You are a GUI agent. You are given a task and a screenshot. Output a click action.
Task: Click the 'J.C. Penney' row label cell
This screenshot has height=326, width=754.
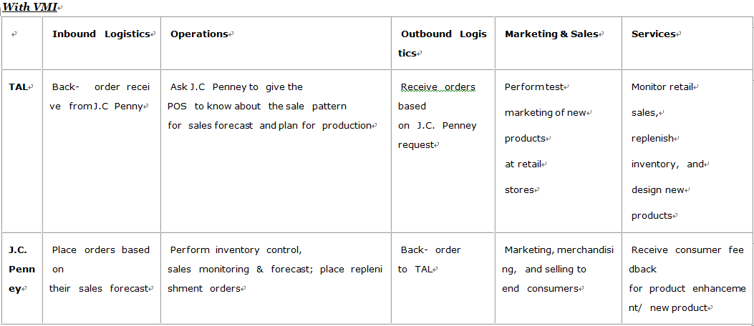[x=21, y=278]
